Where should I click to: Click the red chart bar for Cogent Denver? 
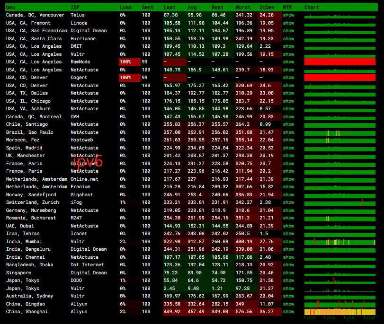[340, 77]
